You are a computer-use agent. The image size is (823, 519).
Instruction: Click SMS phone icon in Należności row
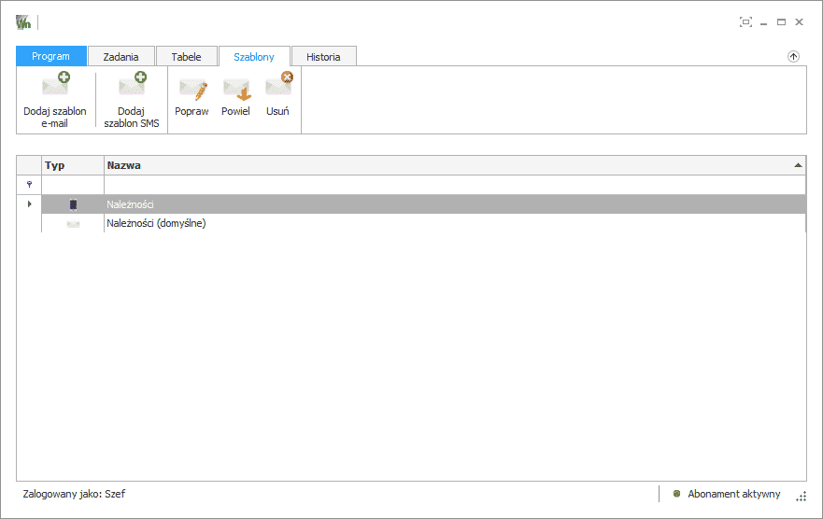pos(73,204)
